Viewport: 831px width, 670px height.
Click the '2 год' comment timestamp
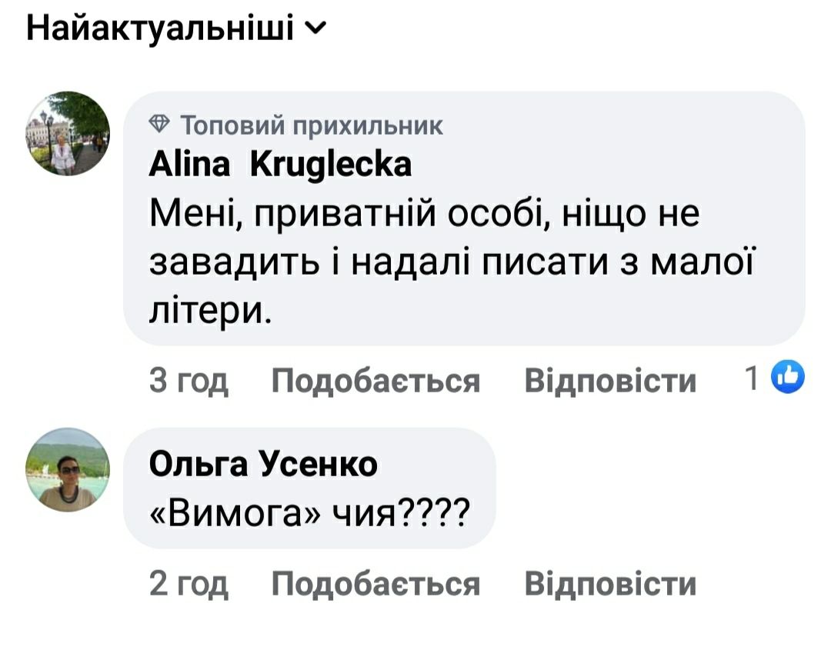click(189, 584)
